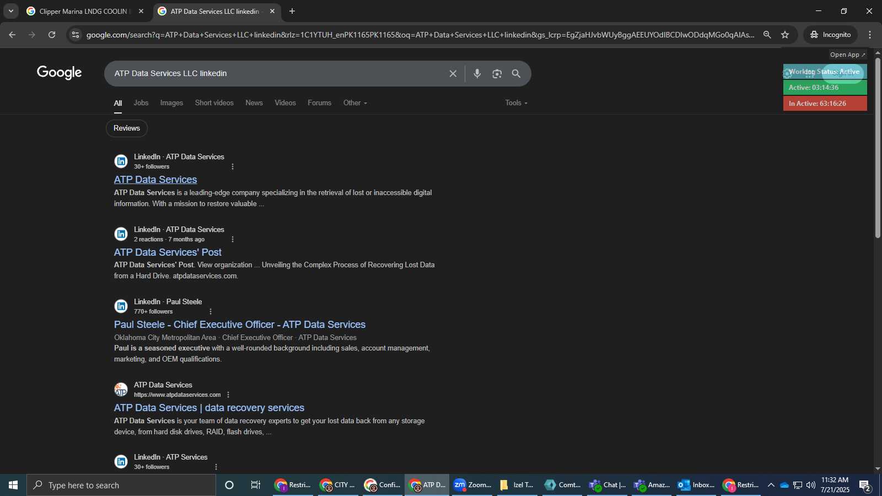Click in the Google search input field

tap(276, 73)
